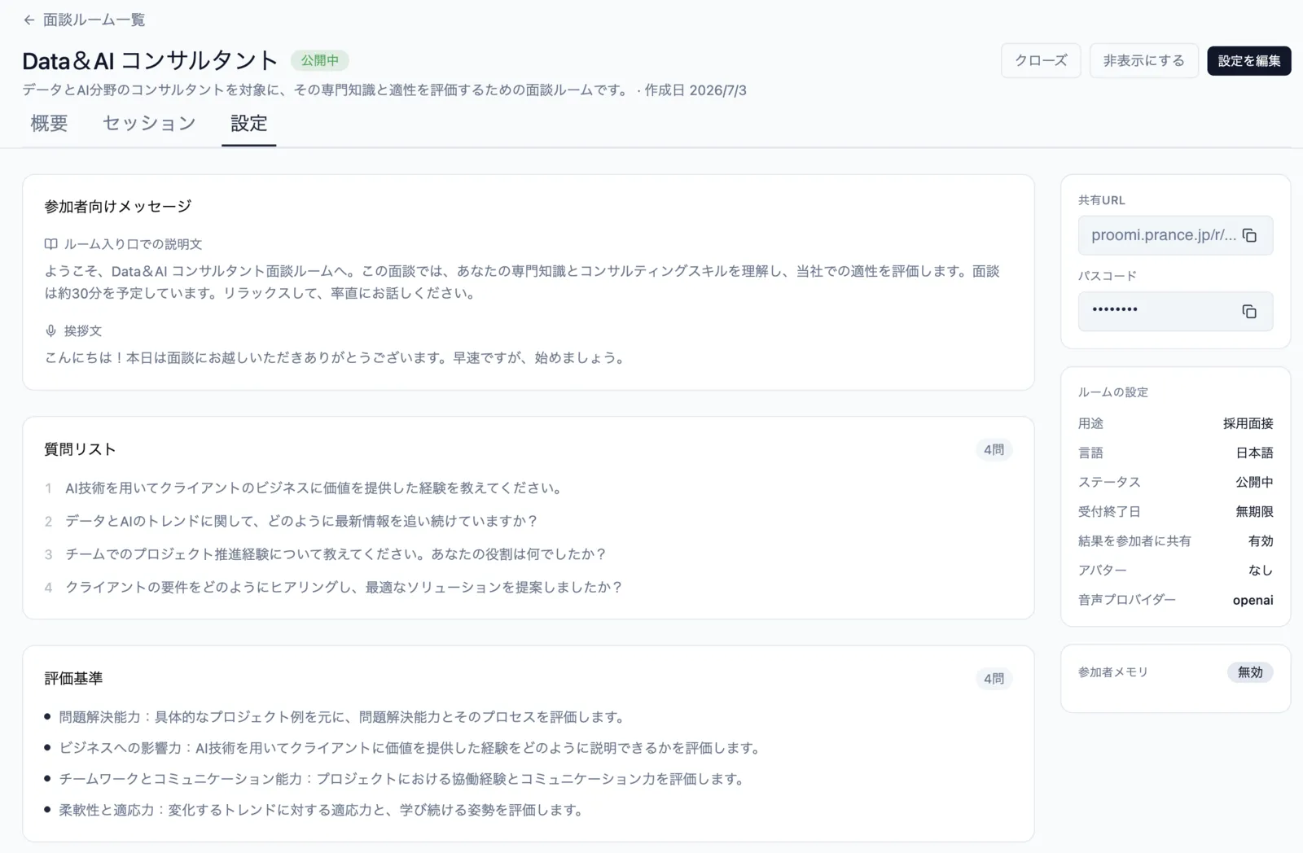This screenshot has width=1303, height=853.
Task: Select question 3 about チームでのプロジェクト推進経験
Action: (336, 554)
